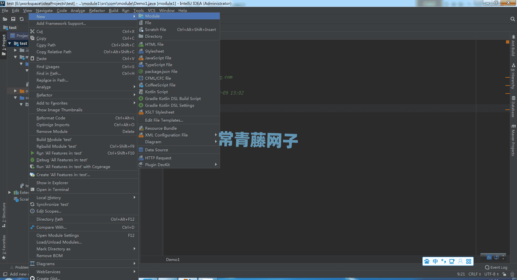Screen dimensions: 517x280
Task: Select TypeScript File entry
Action: pos(179,65)
